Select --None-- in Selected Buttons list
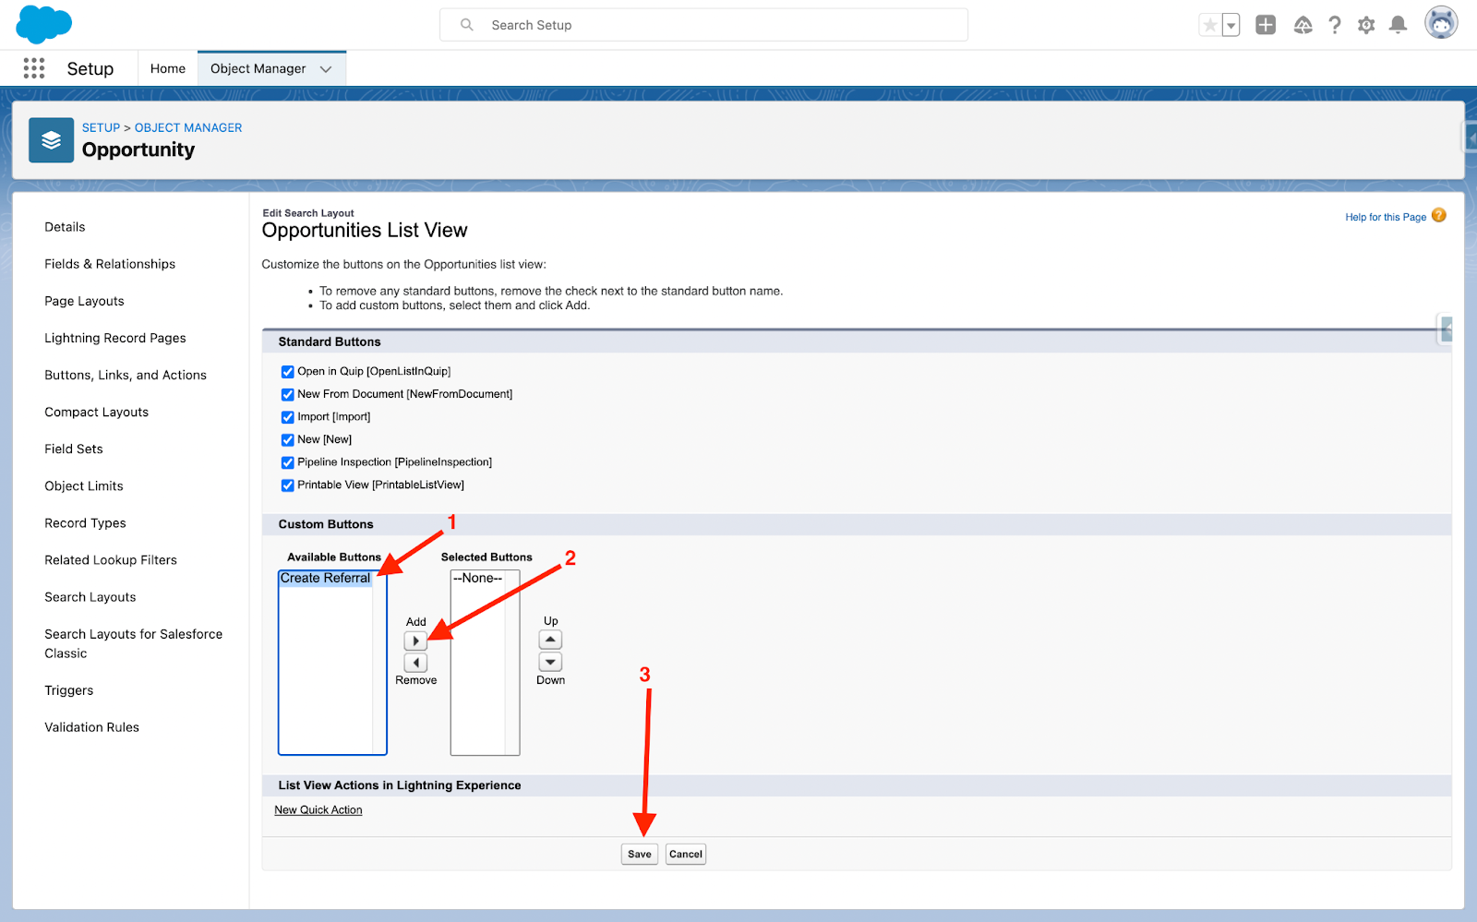The image size is (1477, 922). tap(477, 578)
